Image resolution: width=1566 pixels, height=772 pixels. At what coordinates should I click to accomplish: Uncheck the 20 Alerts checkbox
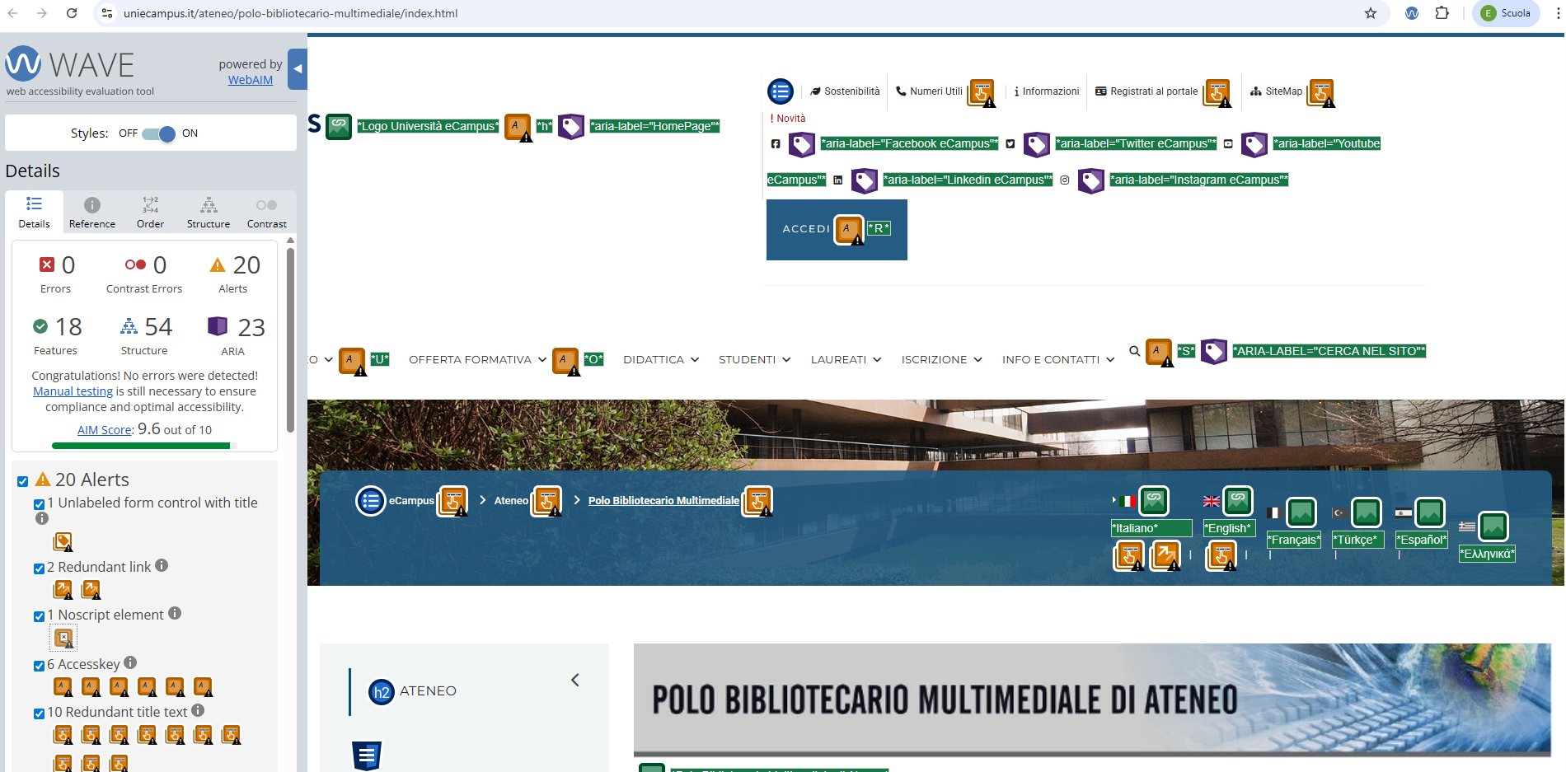(23, 482)
